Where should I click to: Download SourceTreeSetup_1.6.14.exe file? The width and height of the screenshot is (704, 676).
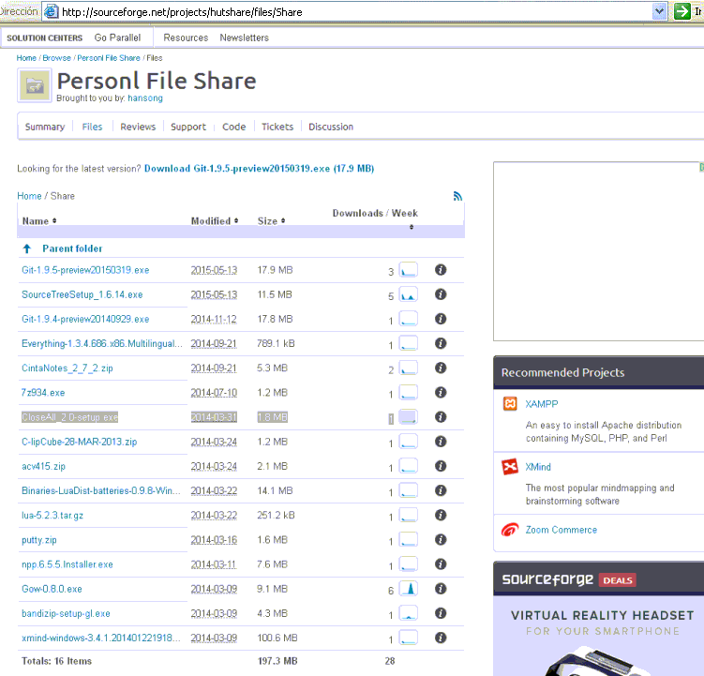coord(82,294)
